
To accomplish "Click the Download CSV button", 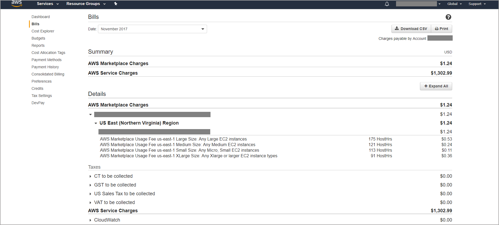I will [x=411, y=29].
